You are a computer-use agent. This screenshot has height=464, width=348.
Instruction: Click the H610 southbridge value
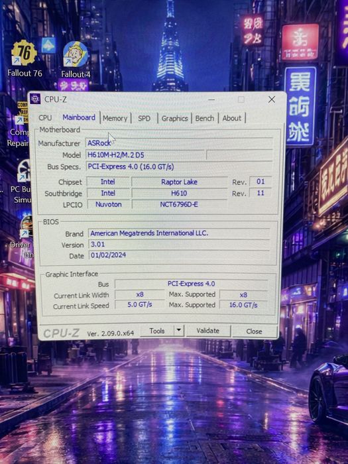180,194
